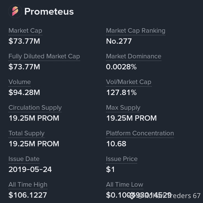Click the $106.1227 all time high value
The height and width of the screenshot is (203, 203).
[28, 195]
